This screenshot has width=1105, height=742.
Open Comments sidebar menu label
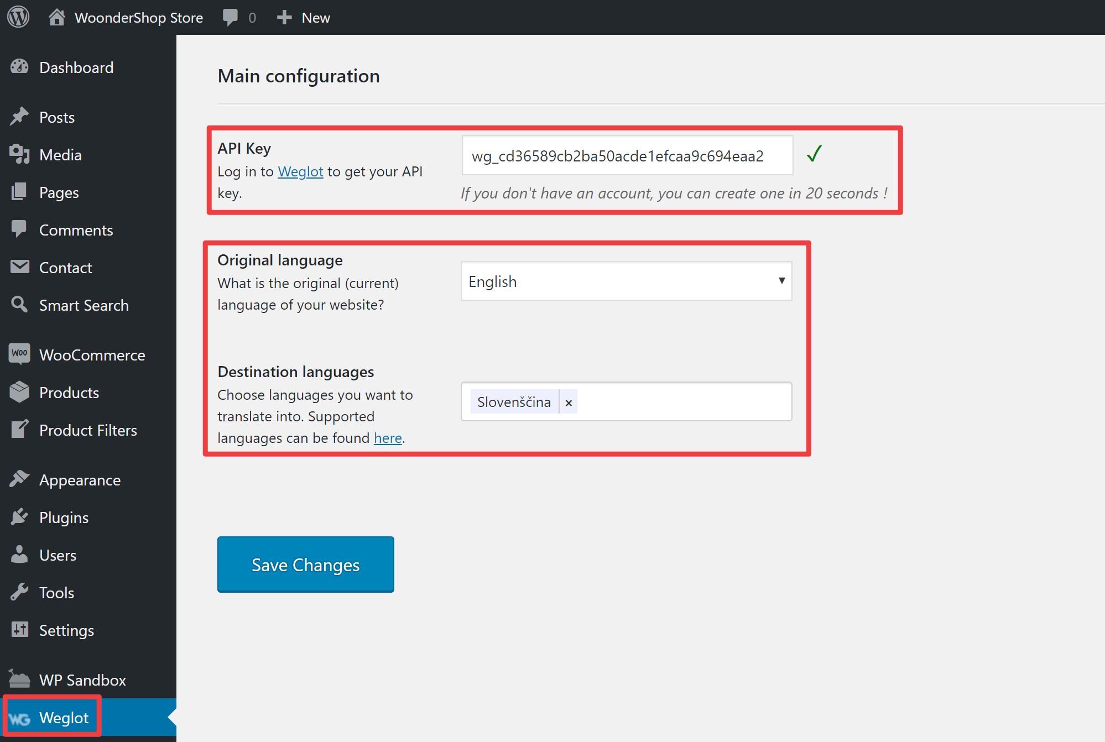tap(76, 230)
